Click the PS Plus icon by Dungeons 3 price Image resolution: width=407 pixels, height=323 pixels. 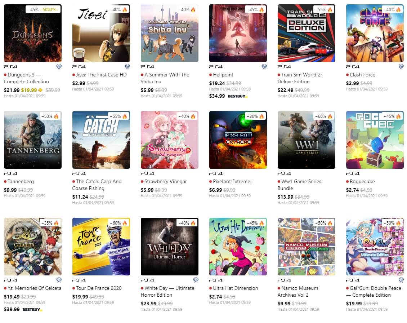(40, 90)
